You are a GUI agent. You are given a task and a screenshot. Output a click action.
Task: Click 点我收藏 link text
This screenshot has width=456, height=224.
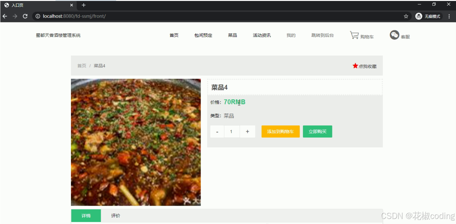tap(368, 66)
